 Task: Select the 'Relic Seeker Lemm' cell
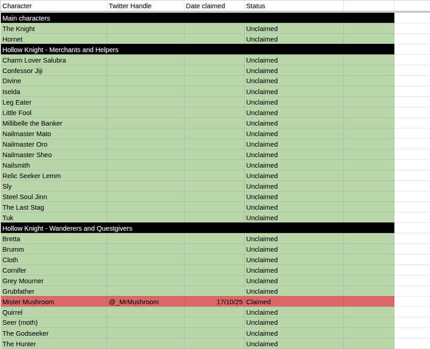point(54,175)
